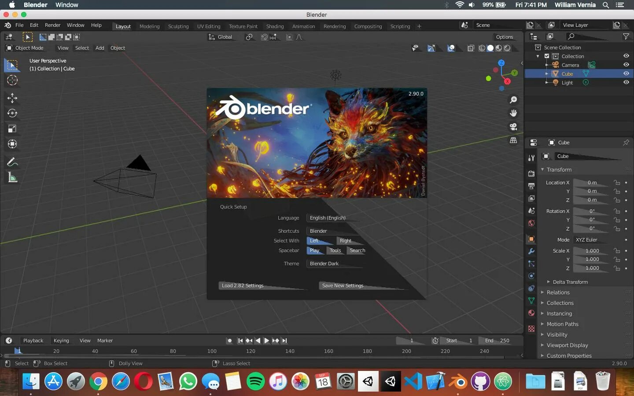The image size is (634, 396).
Task: Switch orthographic/perspective grid icon
Action: coord(513,140)
